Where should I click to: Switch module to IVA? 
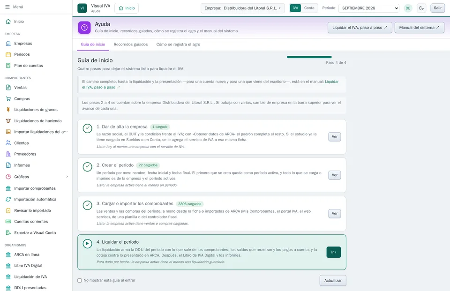pos(295,8)
